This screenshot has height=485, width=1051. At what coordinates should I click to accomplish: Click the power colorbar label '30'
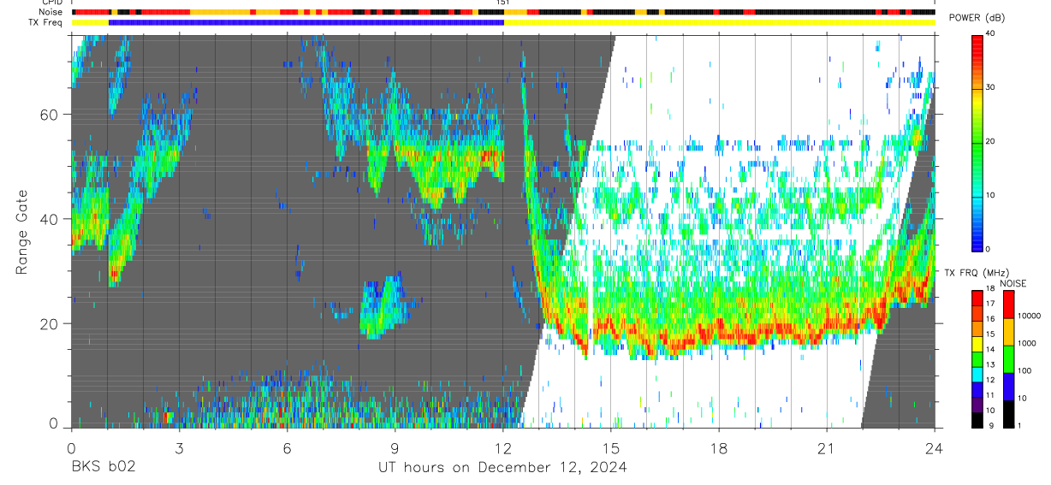[x=990, y=88]
